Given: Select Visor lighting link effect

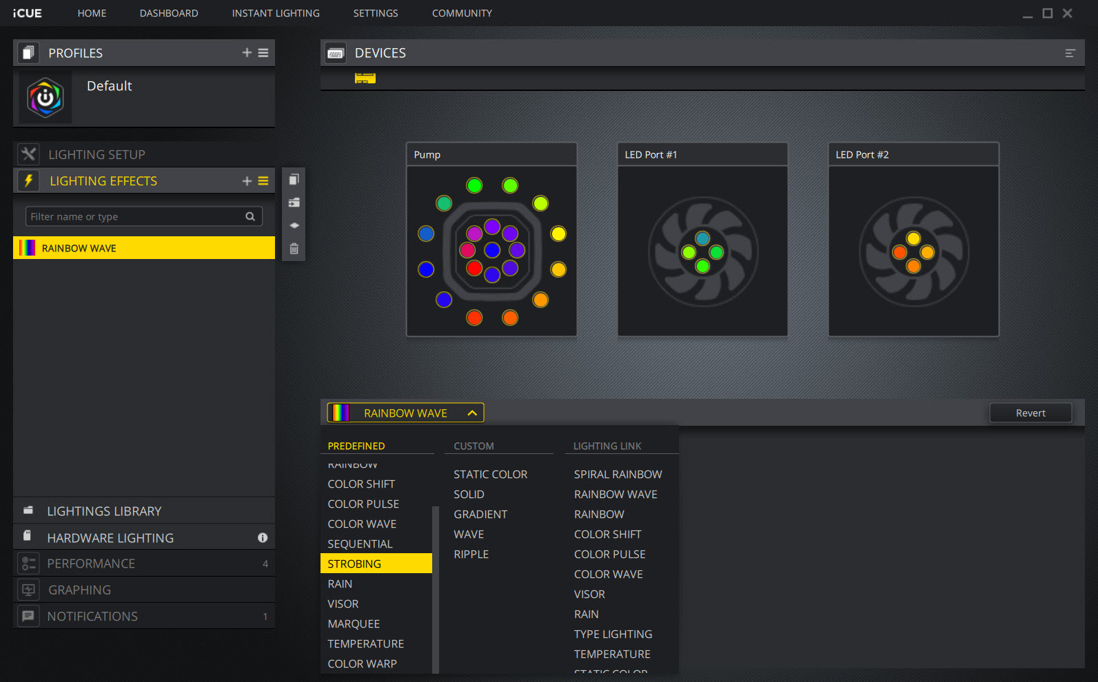Looking at the screenshot, I should point(589,594).
